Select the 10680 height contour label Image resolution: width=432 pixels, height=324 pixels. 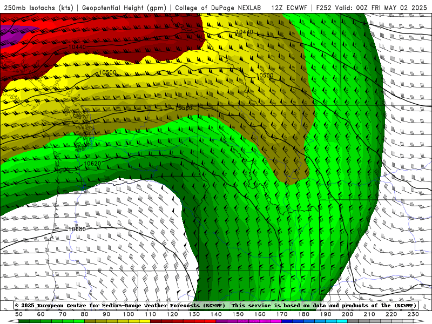(x=77, y=229)
